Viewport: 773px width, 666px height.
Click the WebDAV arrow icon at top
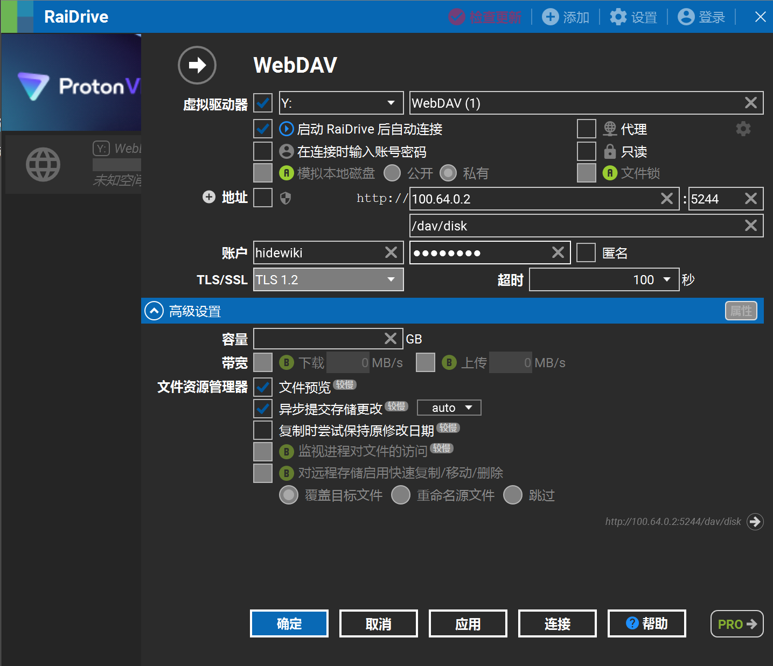[197, 65]
